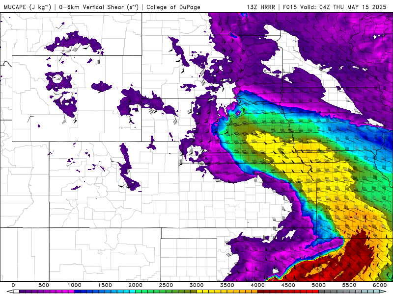Click the 2000 label on the color scale
393x294 pixels.
click(136, 285)
